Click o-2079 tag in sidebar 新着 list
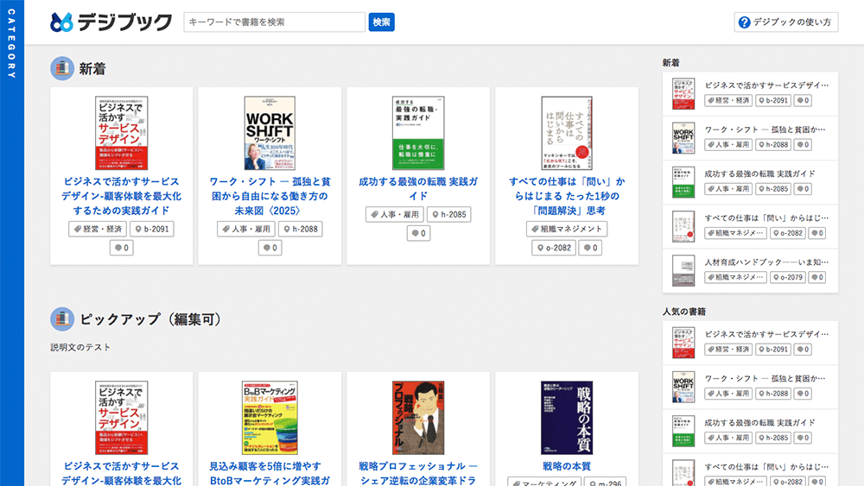This screenshot has height=486, width=864. pyautogui.click(x=788, y=277)
